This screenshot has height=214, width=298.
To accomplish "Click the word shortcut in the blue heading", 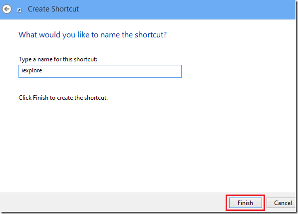I will [151, 35].
